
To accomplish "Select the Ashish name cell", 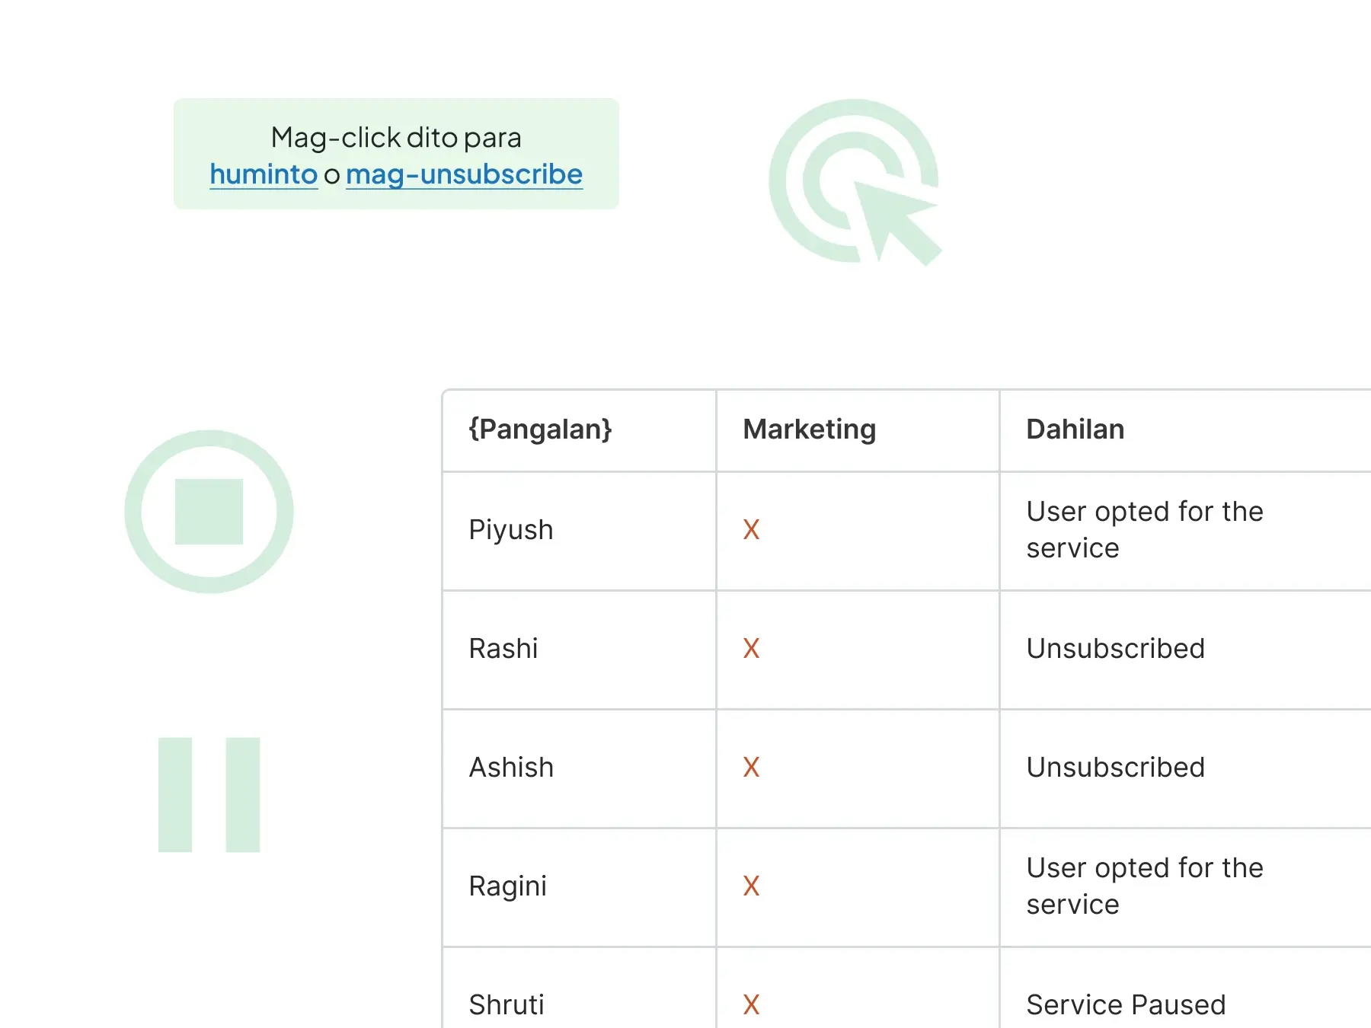I will 511,768.
